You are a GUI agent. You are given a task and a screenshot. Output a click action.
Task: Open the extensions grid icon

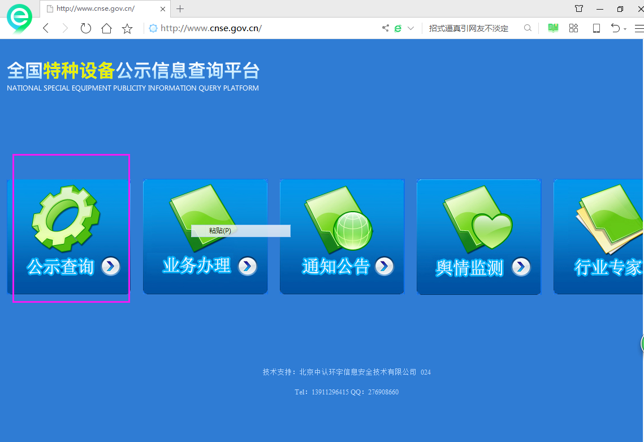click(x=573, y=28)
